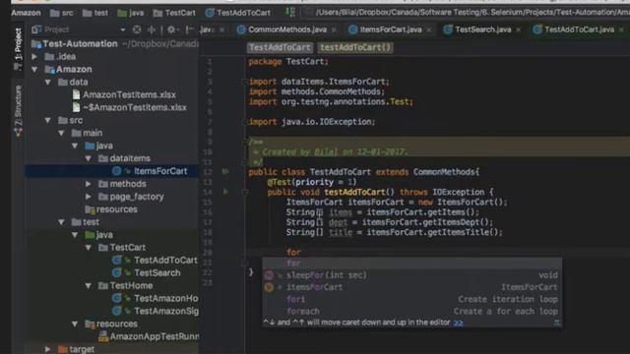Expand the methods package
Screen dimensions: 630x354
(89, 184)
